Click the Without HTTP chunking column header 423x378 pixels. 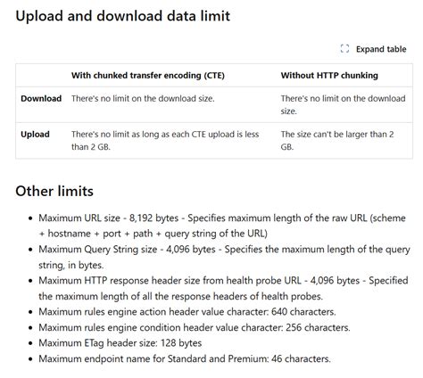(329, 76)
